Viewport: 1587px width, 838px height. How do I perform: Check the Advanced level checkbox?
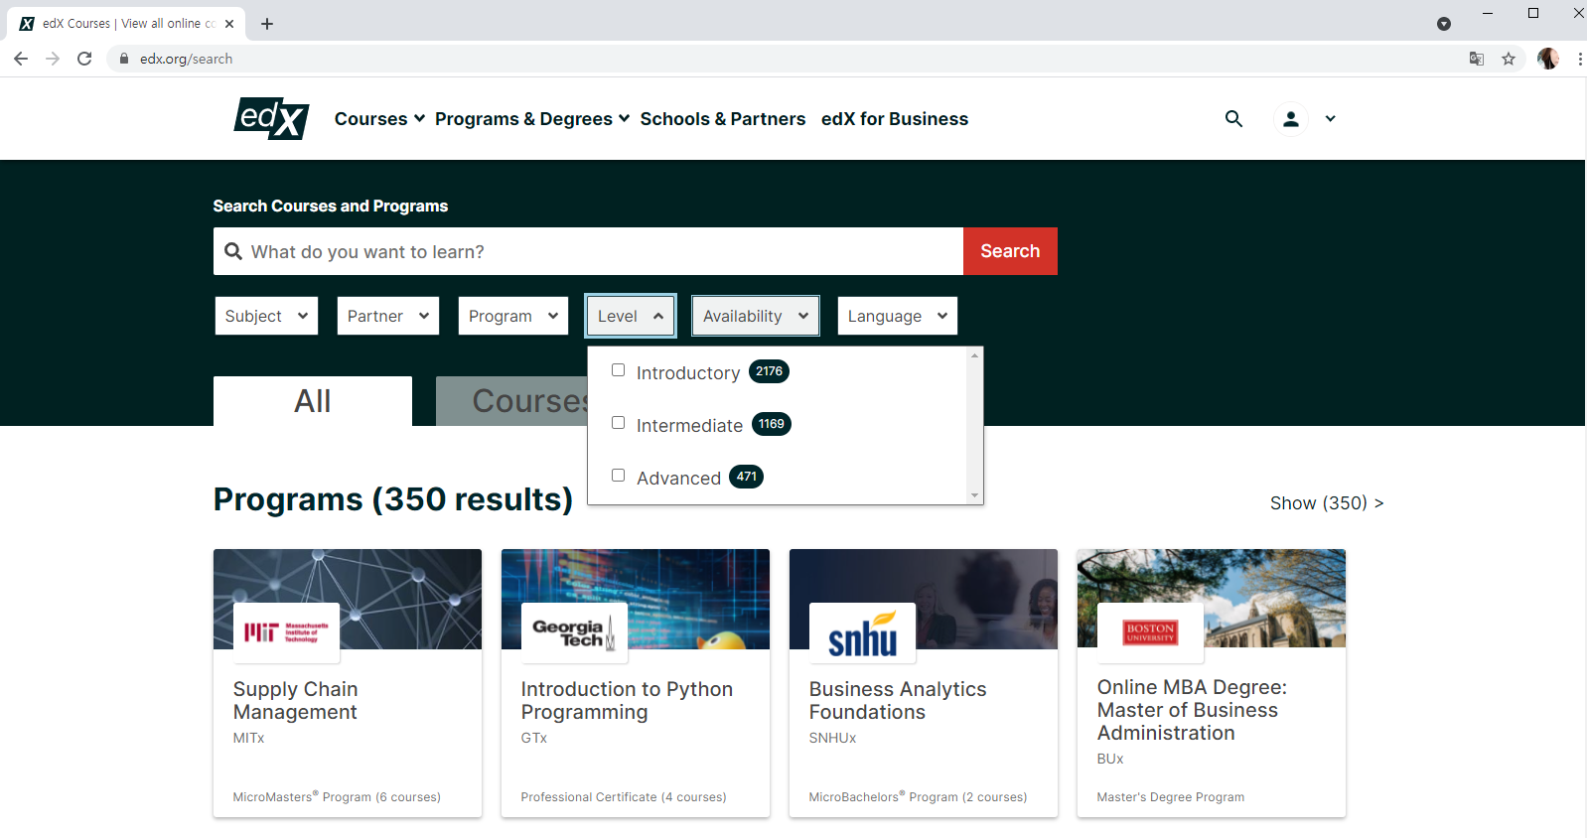(618, 476)
